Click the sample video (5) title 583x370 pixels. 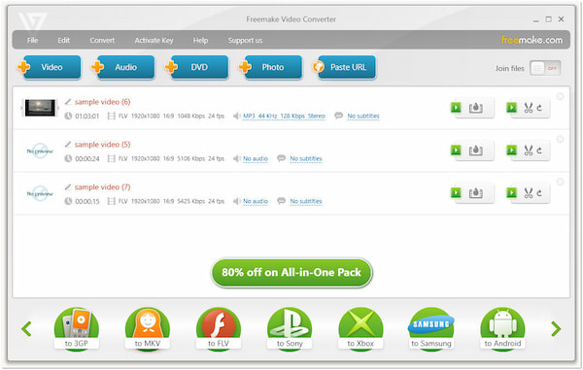coord(103,145)
